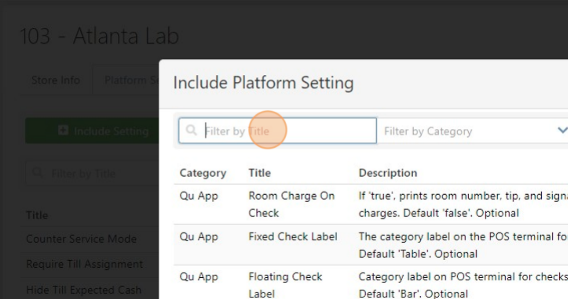This screenshot has width=568, height=299.
Task: Click the Include Platform Setting dialog title
Action: click(x=263, y=83)
